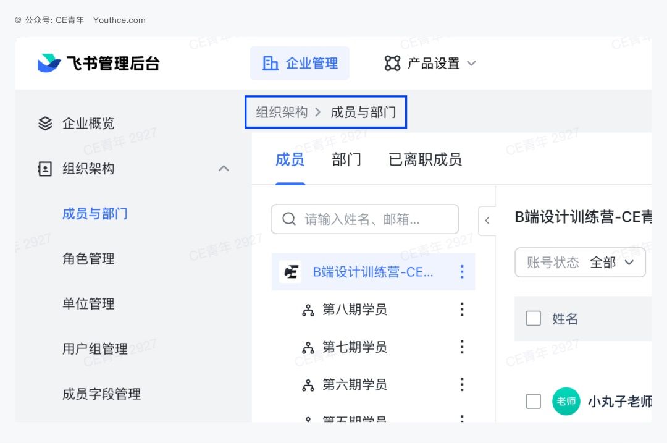The height and width of the screenshot is (443, 667).
Task: Click the B端设计训练营 organization logo
Action: pos(290,271)
